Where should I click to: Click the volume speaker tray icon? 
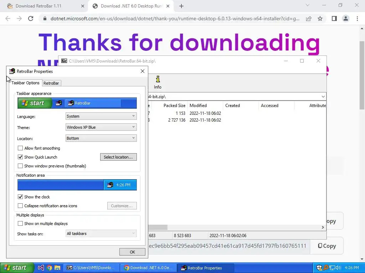338,268
